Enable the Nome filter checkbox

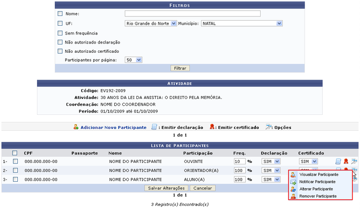coord(60,14)
